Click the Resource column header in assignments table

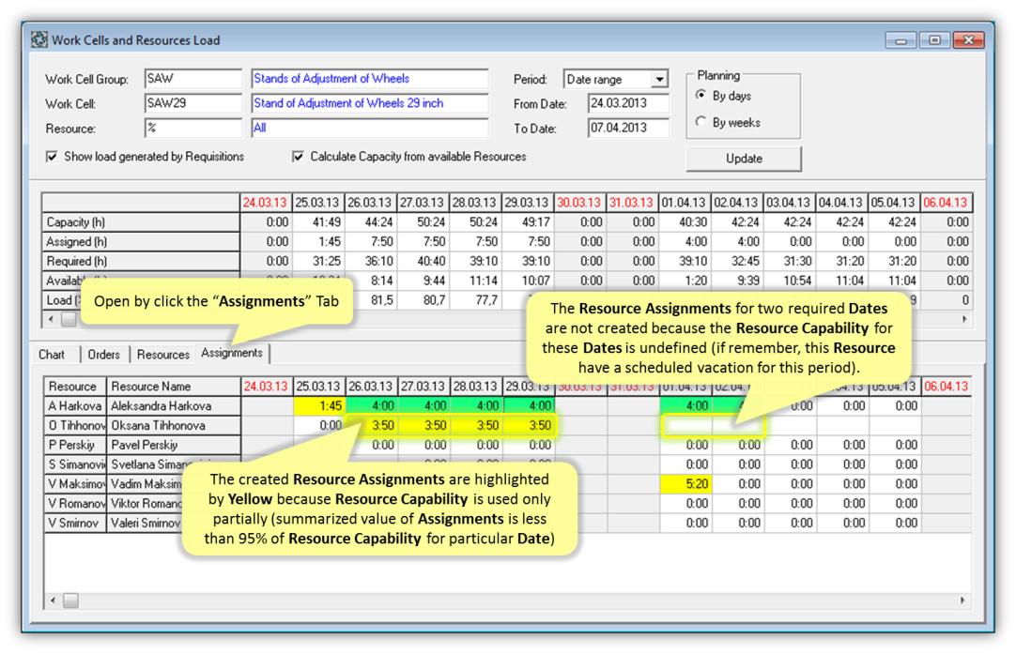tap(75, 387)
